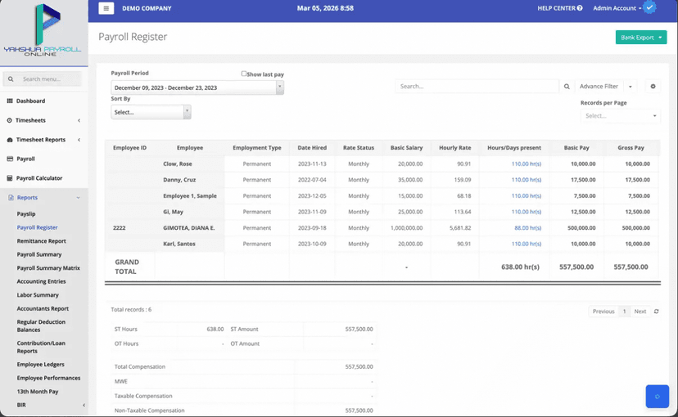Open the Payroll Summary report

click(x=39, y=254)
